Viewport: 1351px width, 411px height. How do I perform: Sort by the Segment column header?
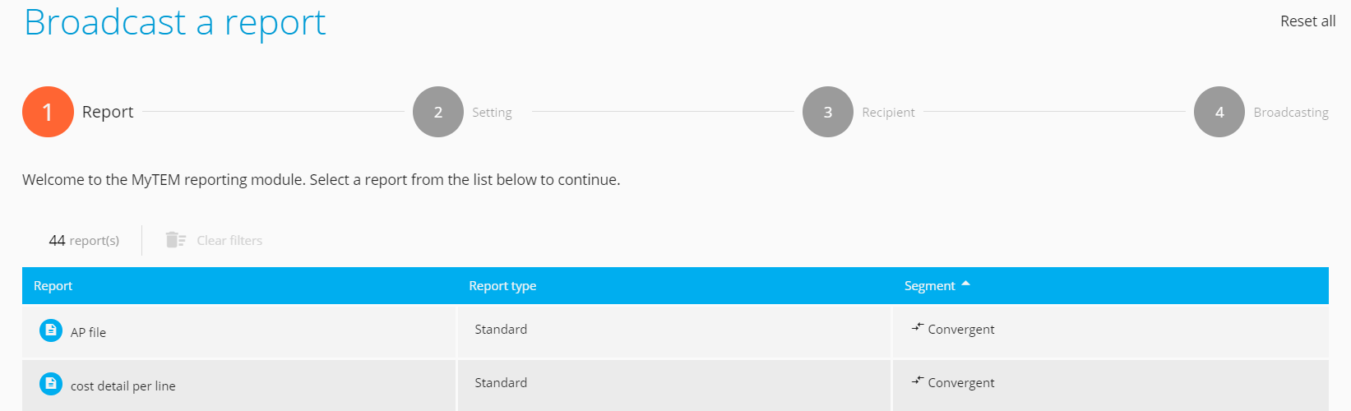[x=929, y=286]
